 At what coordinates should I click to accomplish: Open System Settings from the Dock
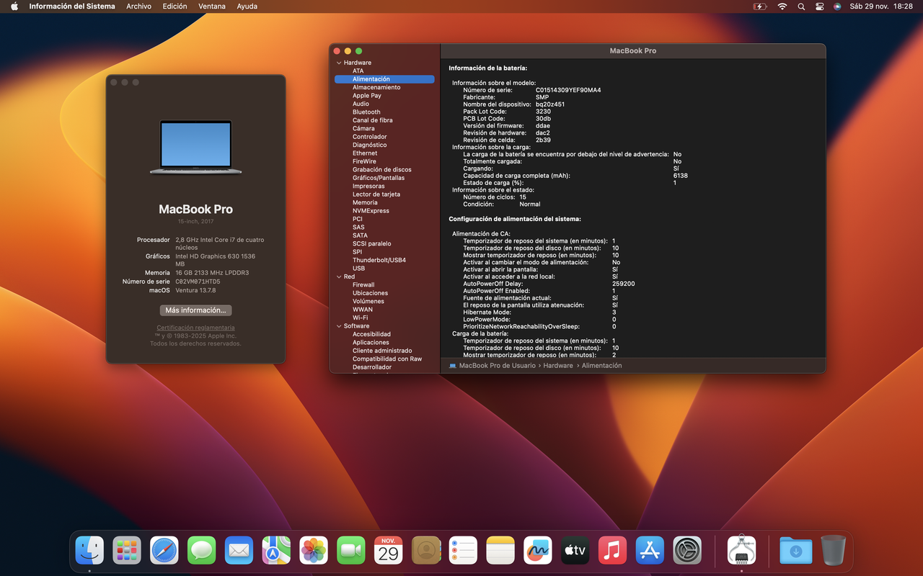click(686, 549)
